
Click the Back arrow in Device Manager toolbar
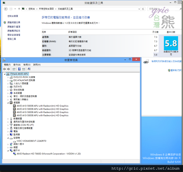pyautogui.click(x=5, y=69)
